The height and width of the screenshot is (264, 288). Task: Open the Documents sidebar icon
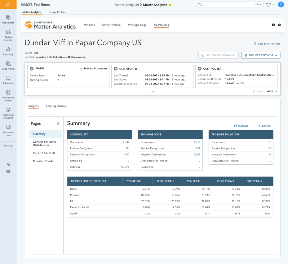pos(8,18)
